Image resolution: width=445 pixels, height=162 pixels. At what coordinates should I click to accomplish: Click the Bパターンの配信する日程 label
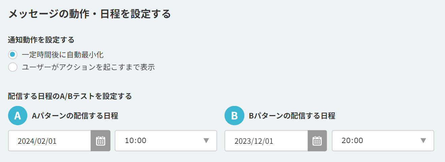click(x=292, y=116)
